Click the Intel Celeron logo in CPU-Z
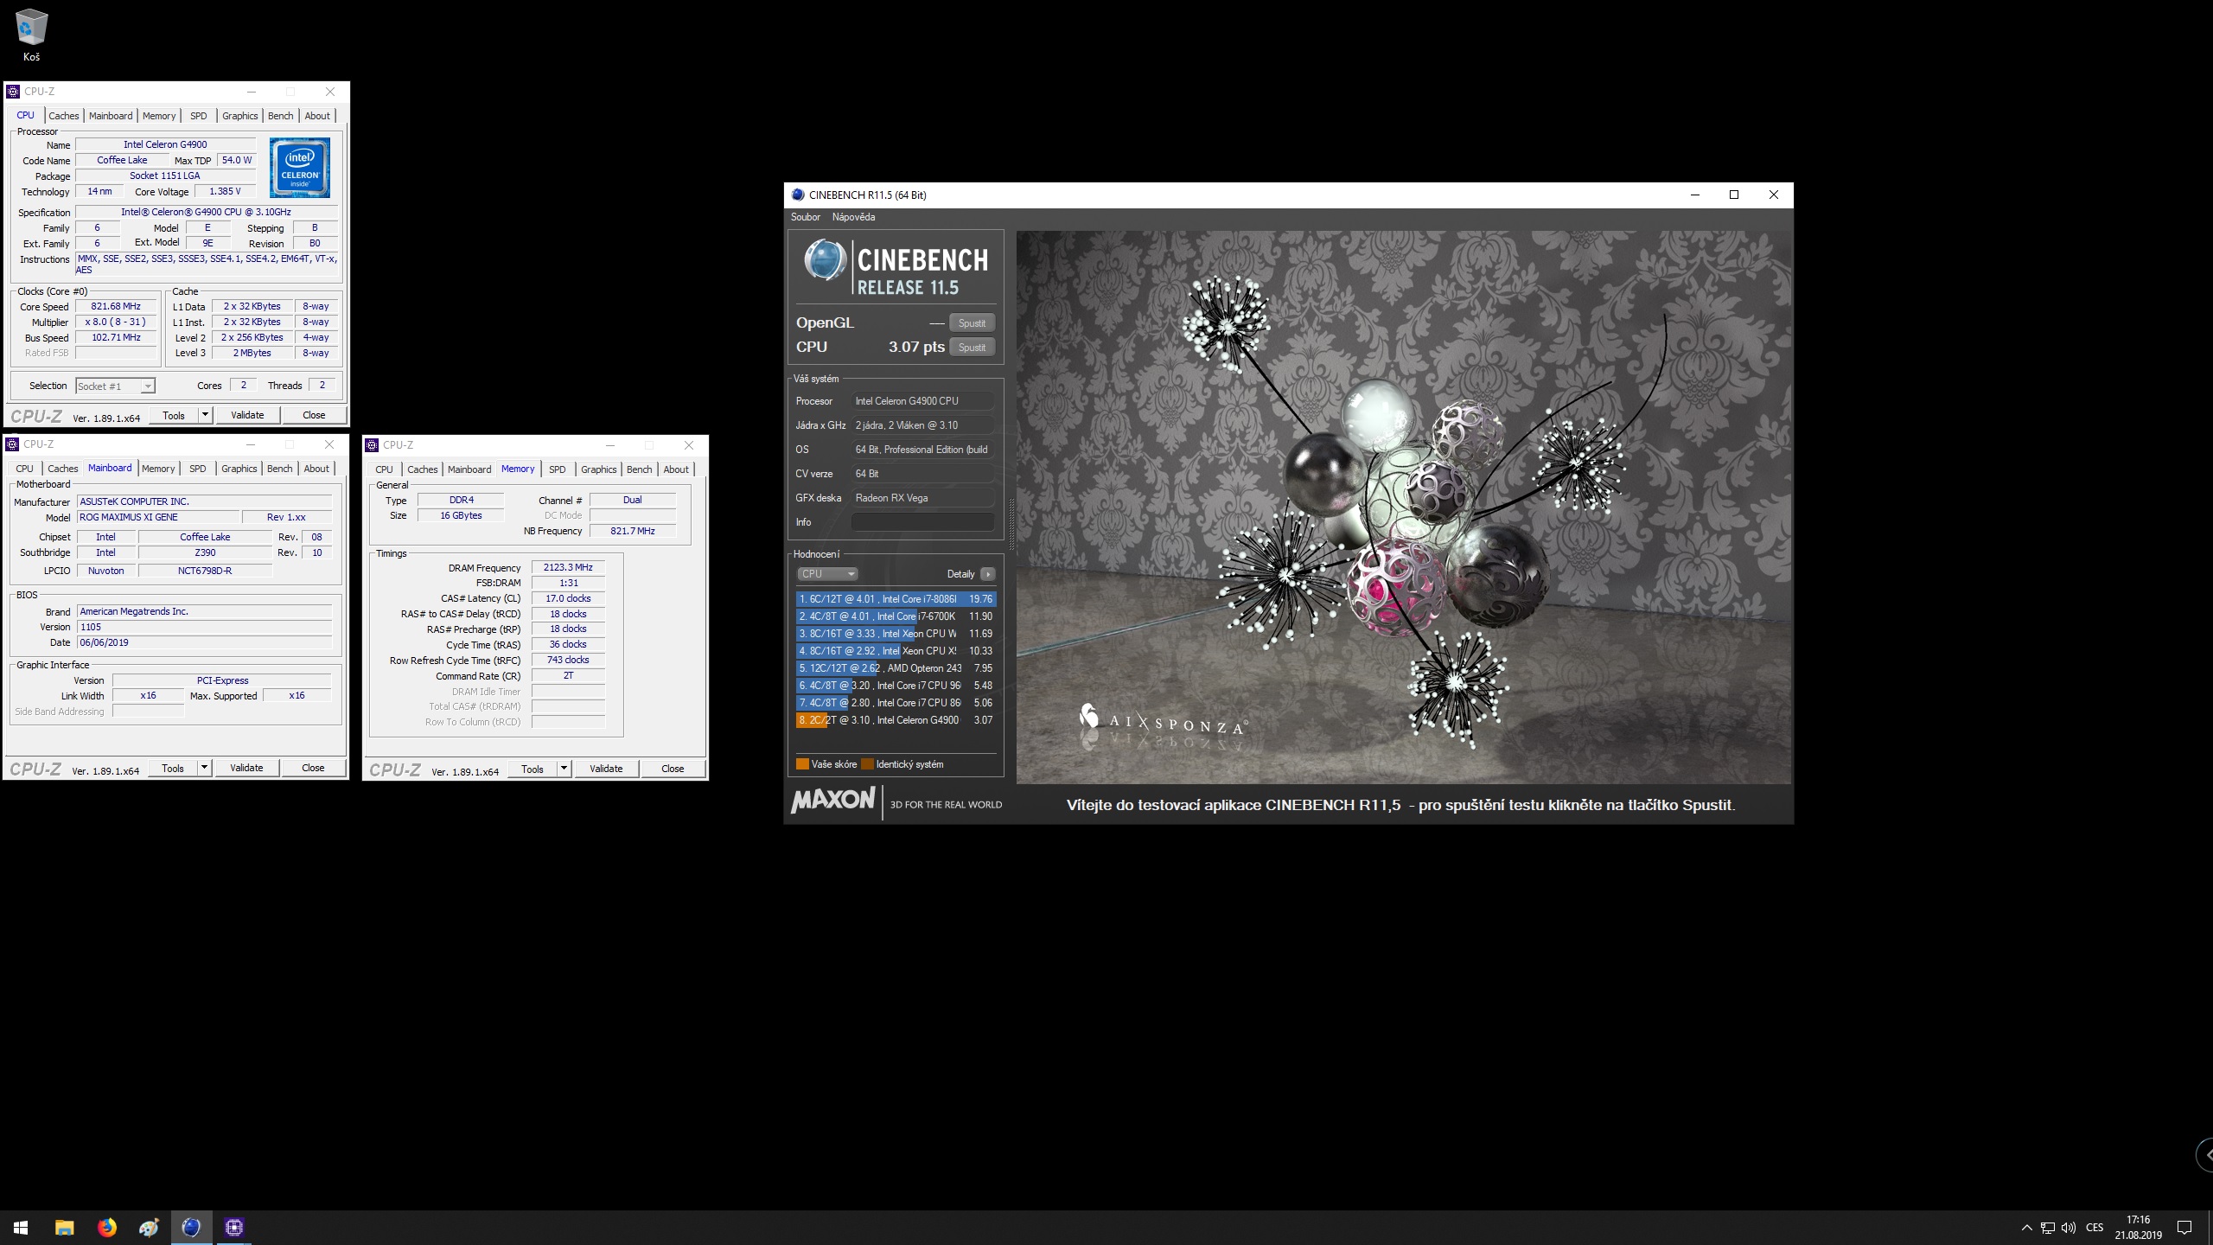Screen dimensions: 2213x1245 click(x=300, y=168)
